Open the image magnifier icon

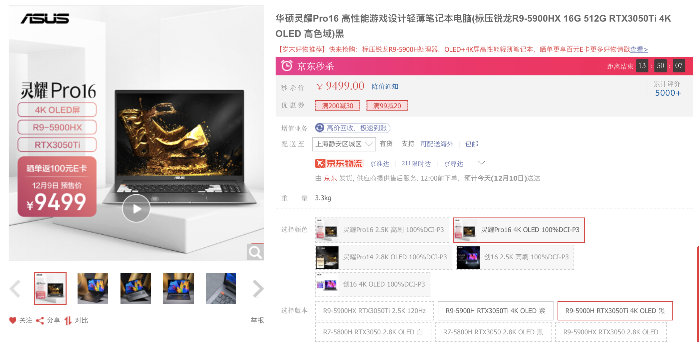click(x=255, y=252)
